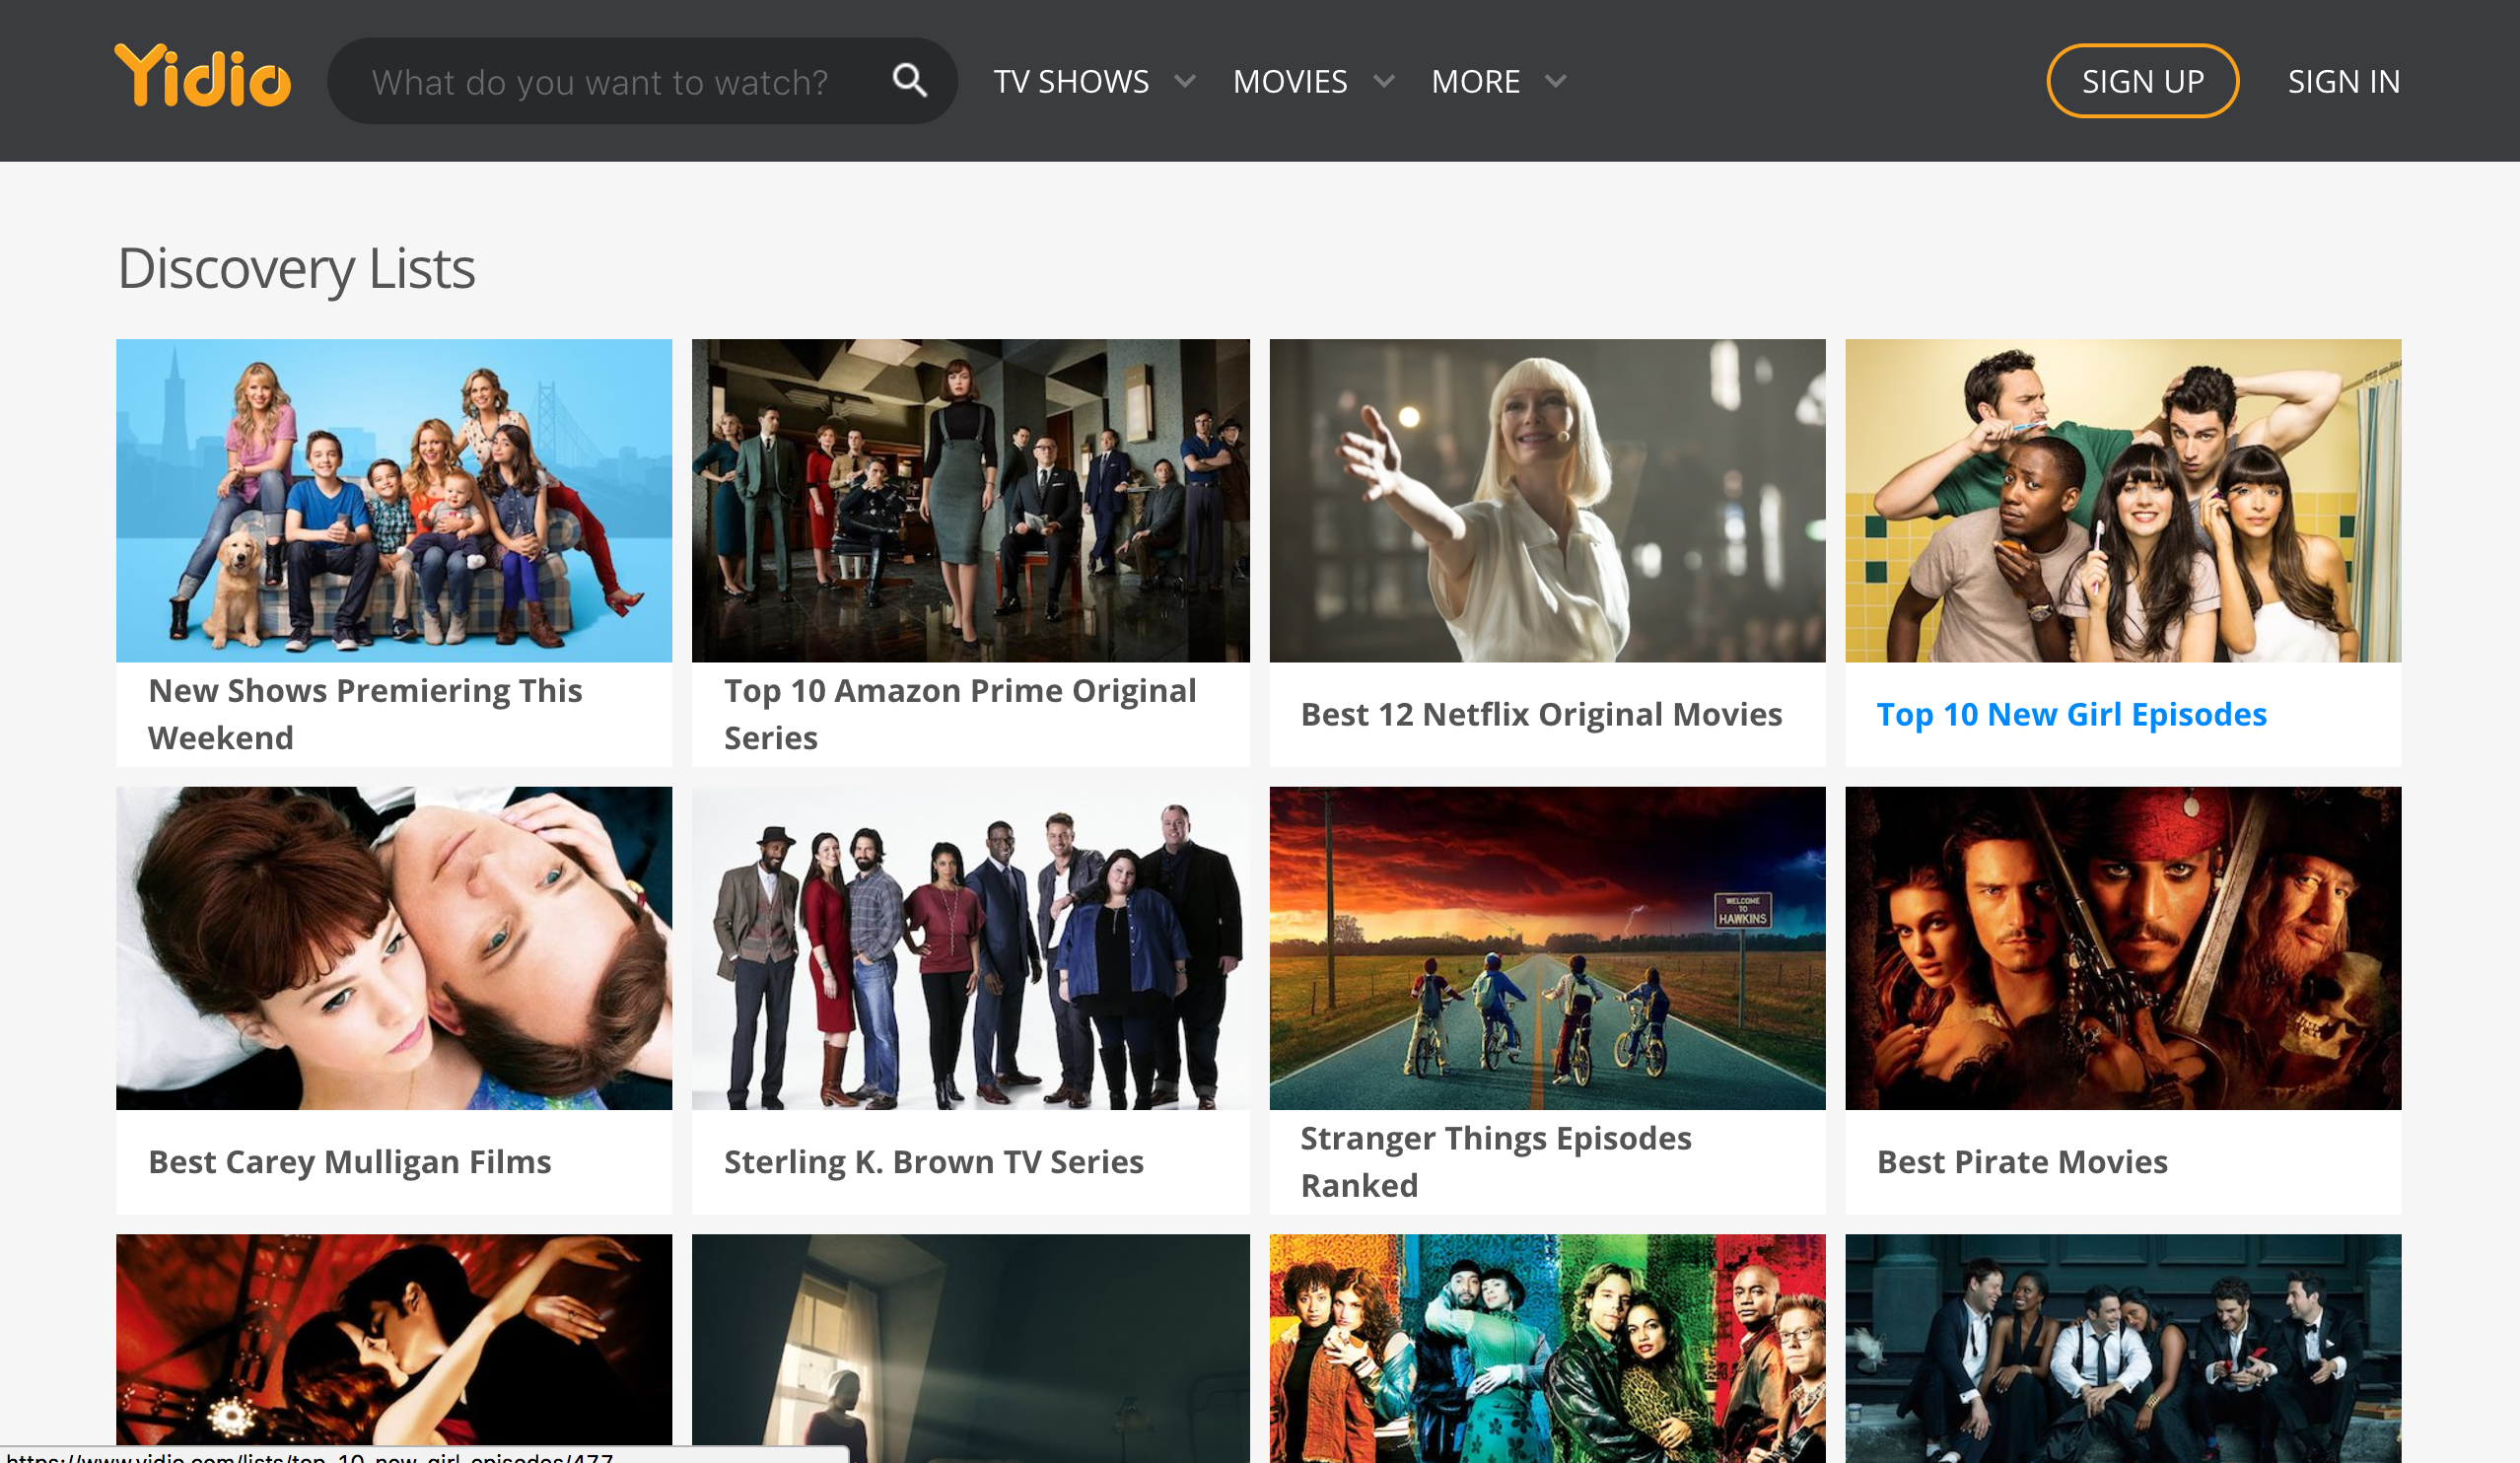The height and width of the screenshot is (1463, 2520).
Task: Open Best Pirate Movies thumbnail
Action: [2123, 948]
